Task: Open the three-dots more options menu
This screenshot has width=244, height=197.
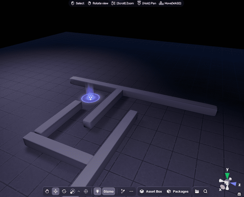Action: pyautogui.click(x=131, y=191)
